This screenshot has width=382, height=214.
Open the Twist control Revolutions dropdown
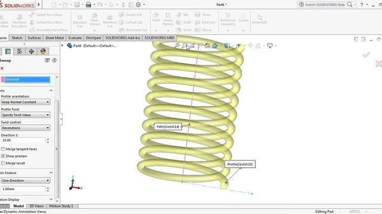pyautogui.click(x=26, y=128)
